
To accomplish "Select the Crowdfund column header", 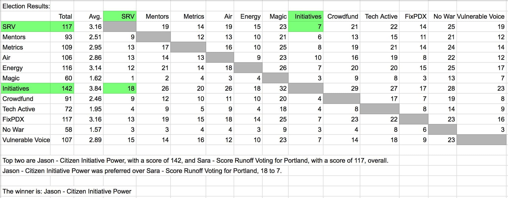I will click(x=342, y=16).
